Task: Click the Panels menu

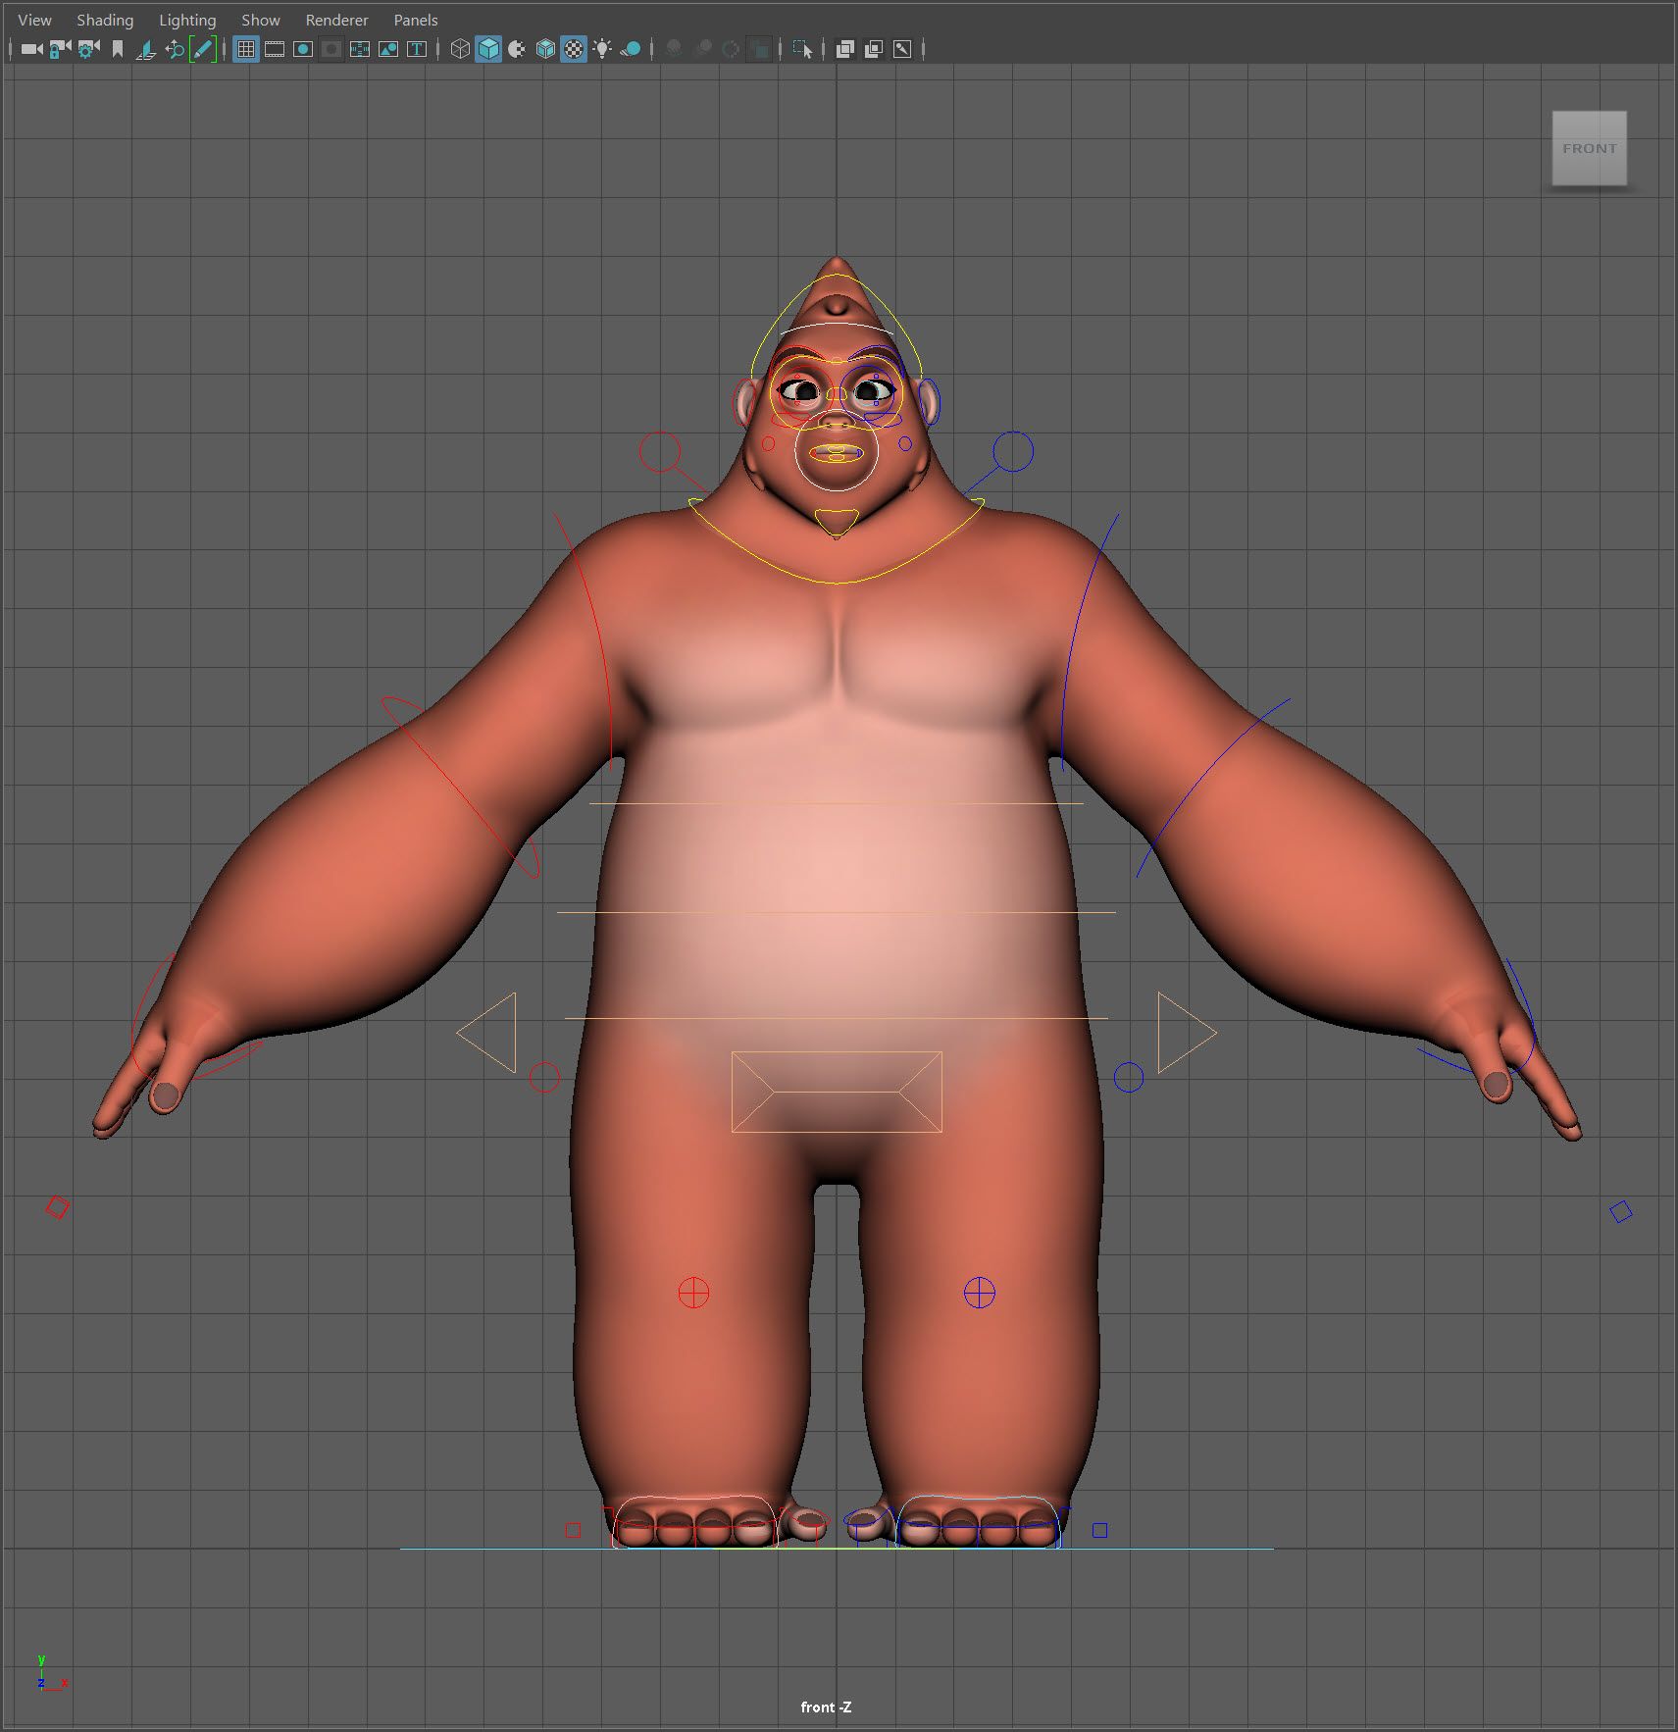Action: (416, 20)
